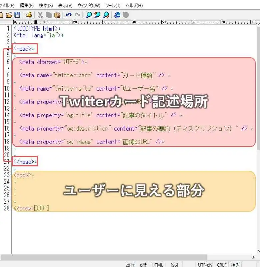260x267 pixels.
Task: Click the redo arrow icon
Action: pos(77,15)
